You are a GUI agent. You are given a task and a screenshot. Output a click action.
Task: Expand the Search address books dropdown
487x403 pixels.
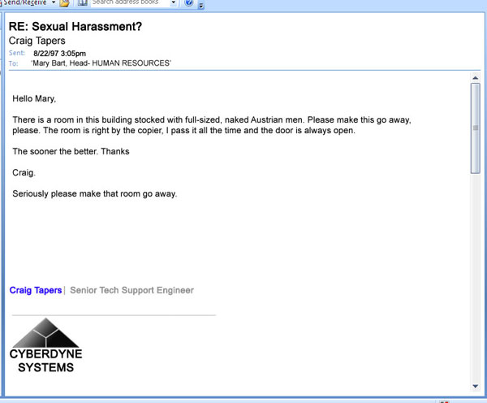174,3
